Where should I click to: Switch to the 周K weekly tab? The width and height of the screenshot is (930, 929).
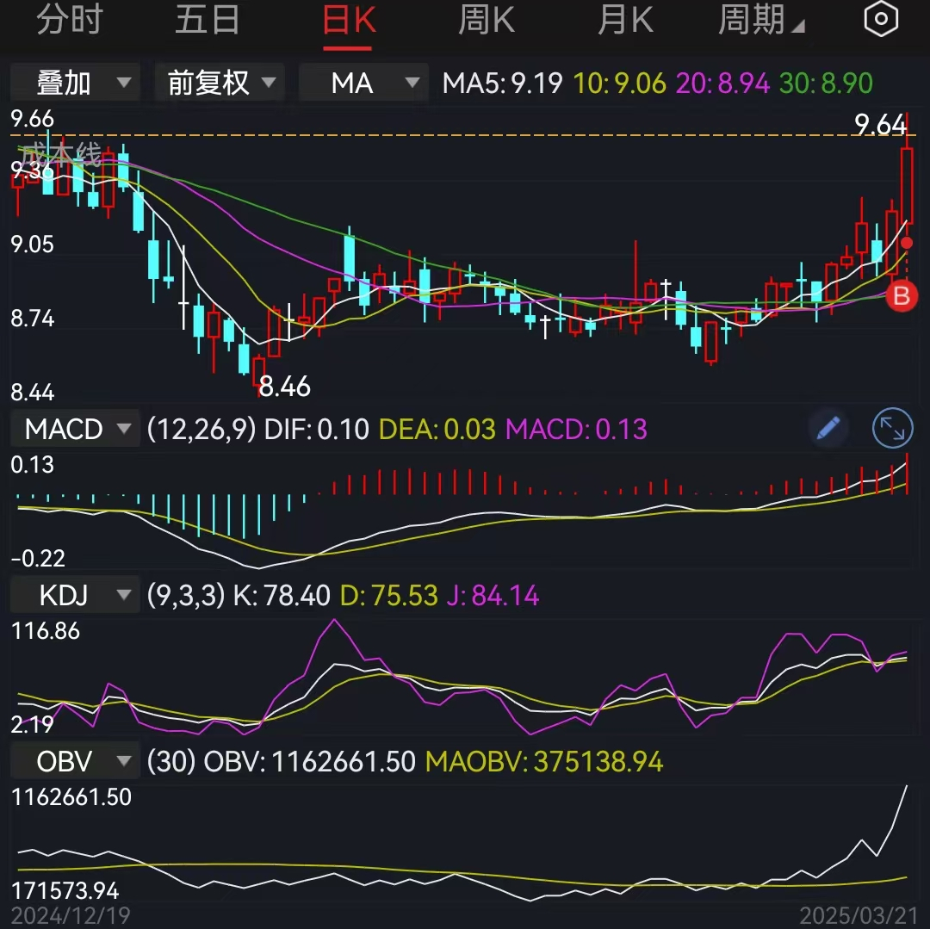(486, 19)
